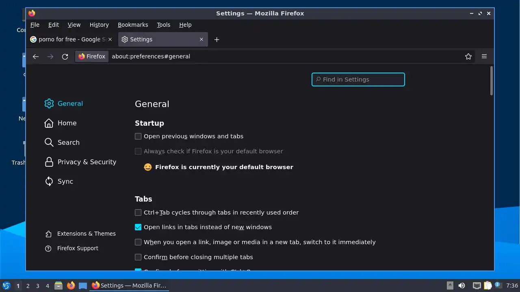Switch to virtual desktop 2
This screenshot has width=520, height=292.
pos(28,286)
